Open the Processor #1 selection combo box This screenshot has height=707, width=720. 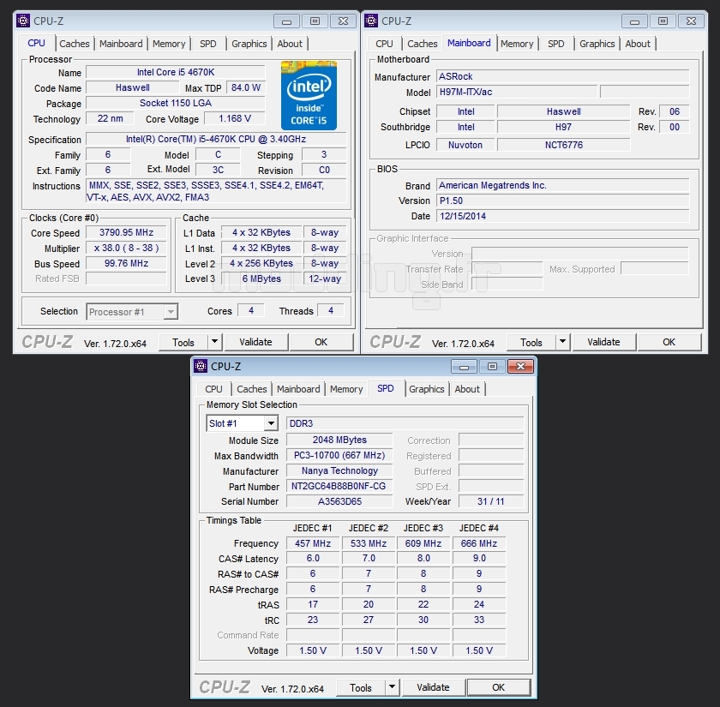tap(132, 312)
